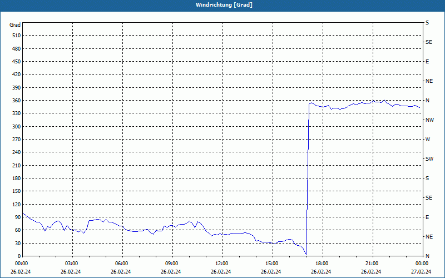Click the 450 y-axis value
The width and height of the screenshot is (445, 278).
click(17, 62)
